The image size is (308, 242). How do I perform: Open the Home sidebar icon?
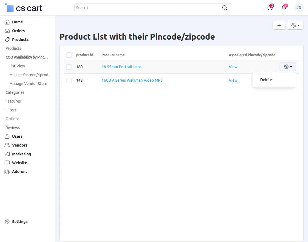tap(7, 22)
